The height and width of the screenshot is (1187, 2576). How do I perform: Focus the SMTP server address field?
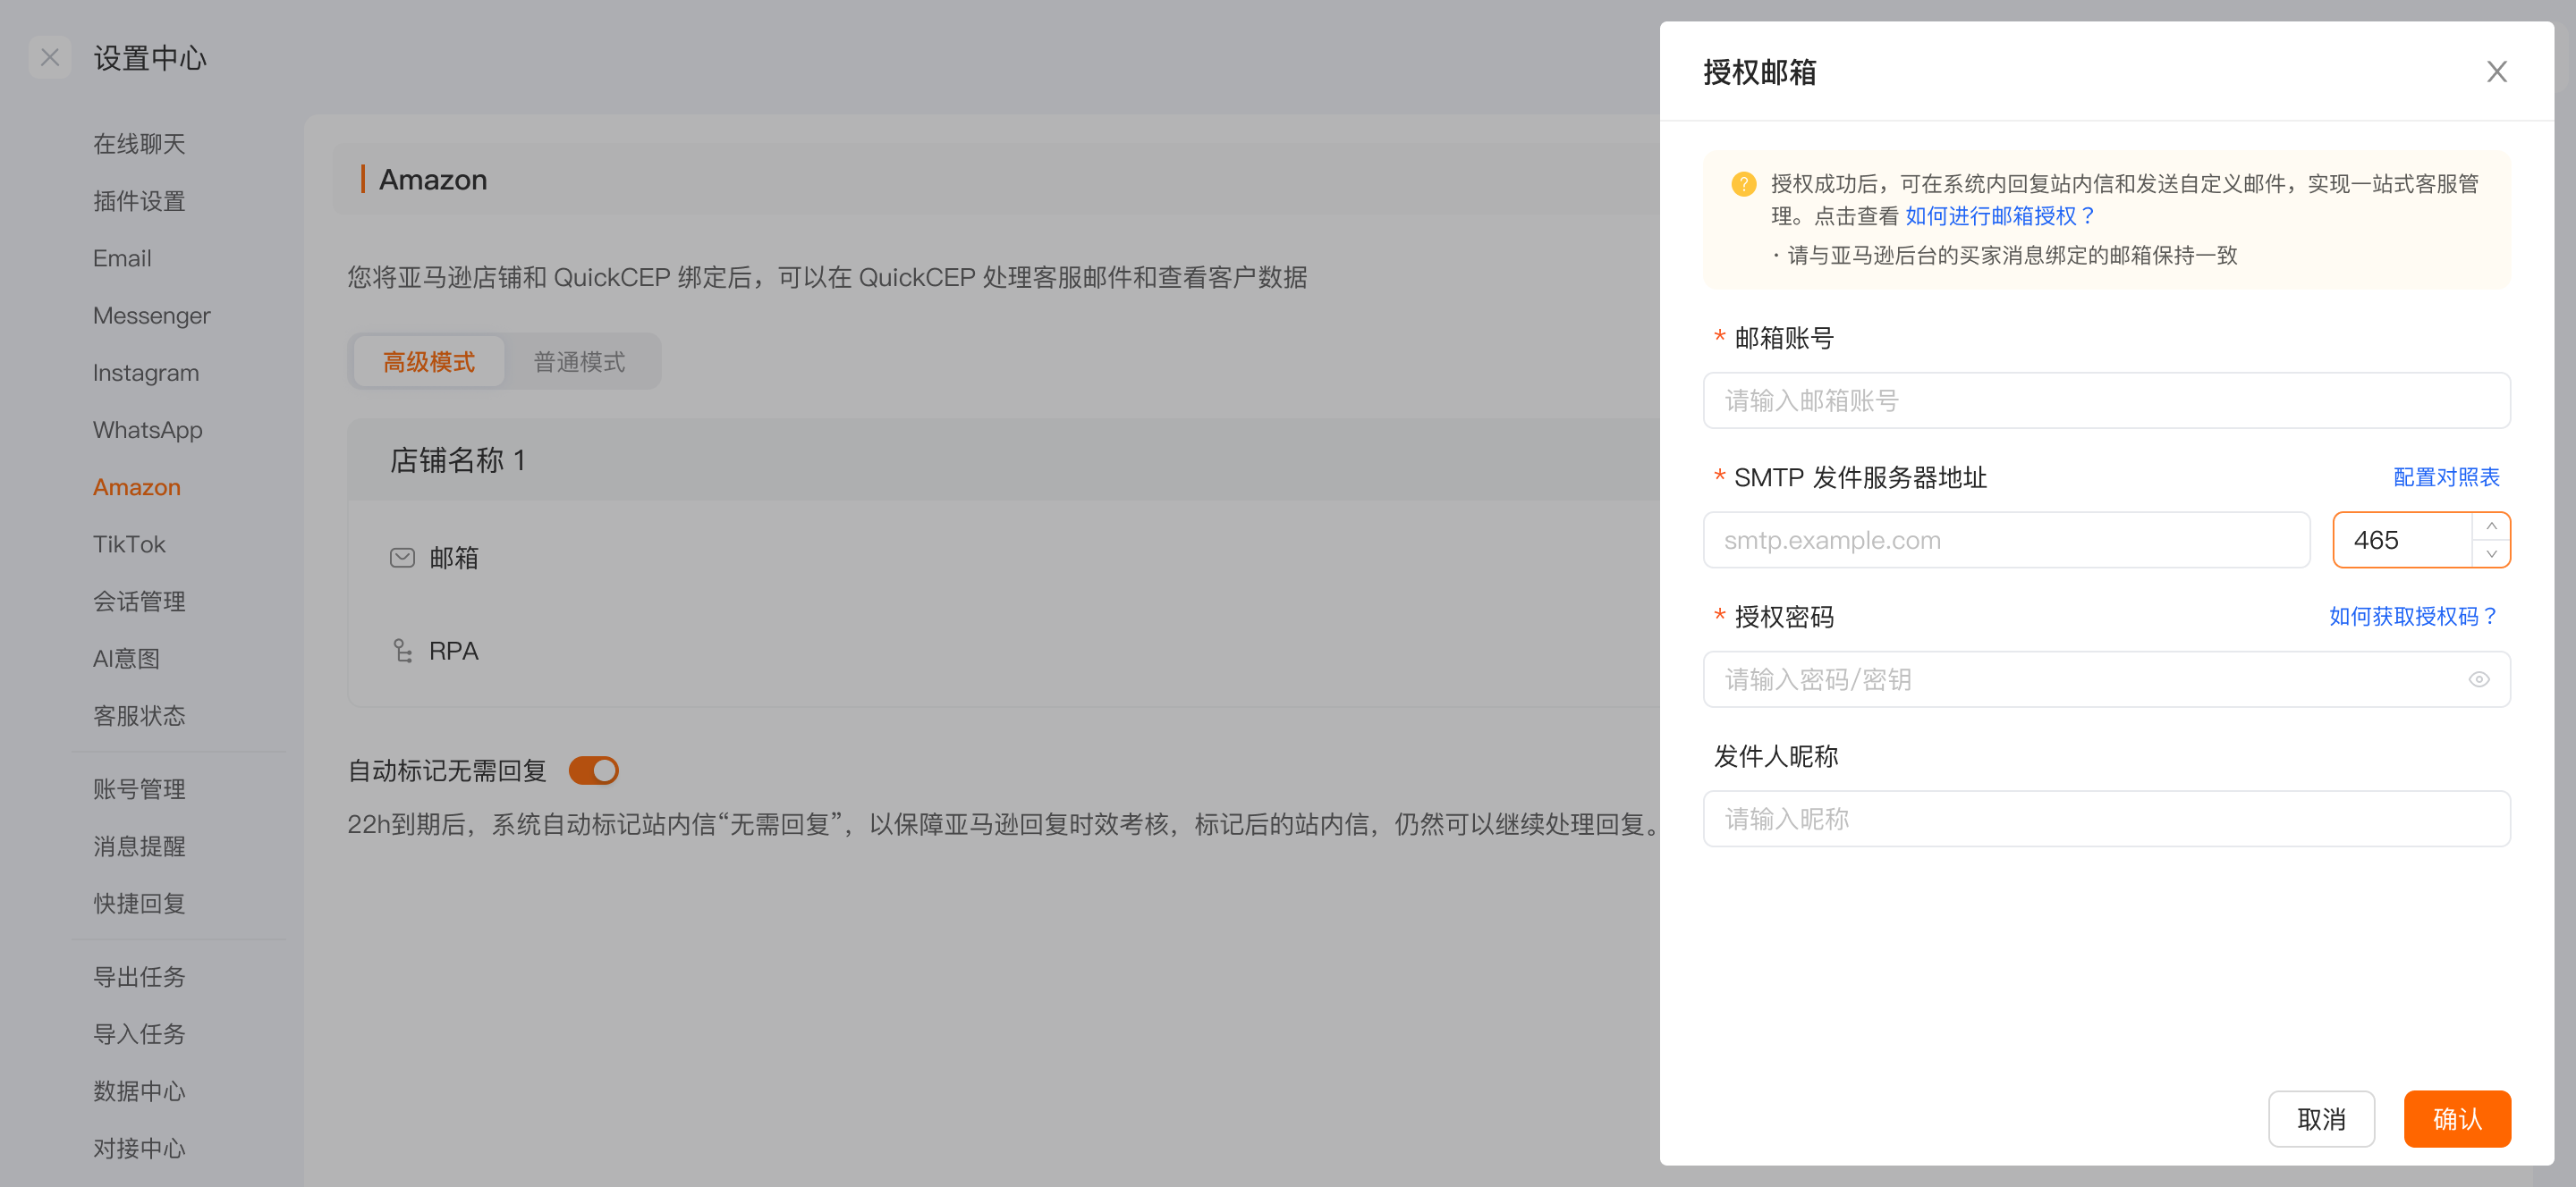click(2006, 541)
